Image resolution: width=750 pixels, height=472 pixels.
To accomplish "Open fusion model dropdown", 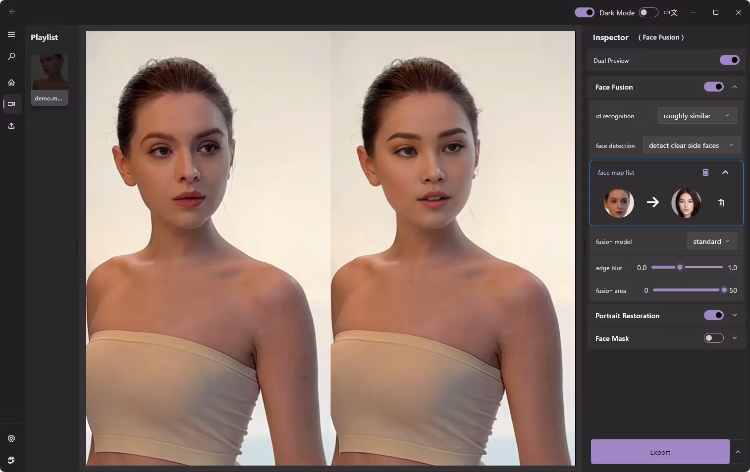I will click(712, 241).
